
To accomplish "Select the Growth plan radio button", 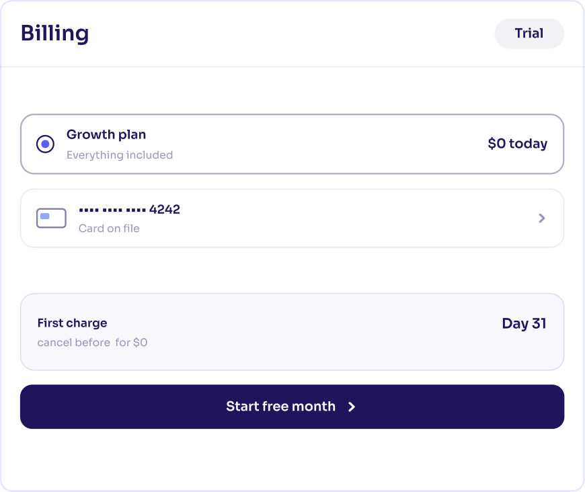I will [x=45, y=144].
